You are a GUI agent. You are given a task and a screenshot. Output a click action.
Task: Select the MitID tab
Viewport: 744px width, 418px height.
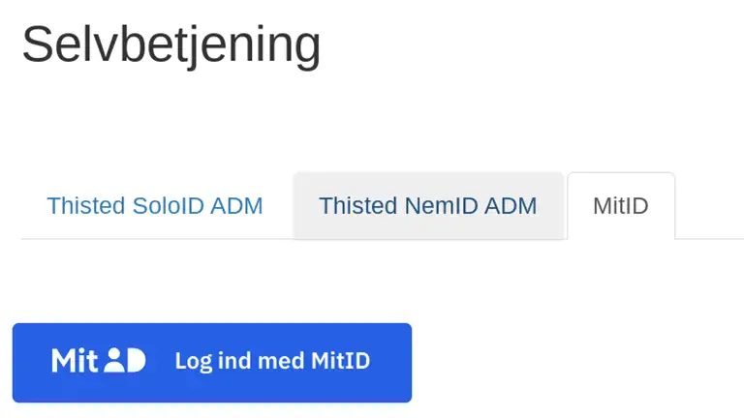(x=620, y=206)
